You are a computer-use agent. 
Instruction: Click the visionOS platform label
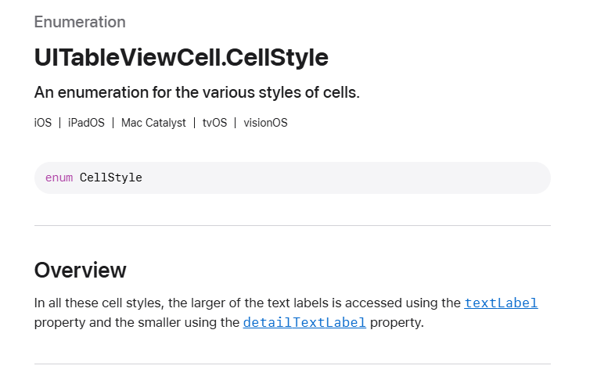(x=265, y=123)
